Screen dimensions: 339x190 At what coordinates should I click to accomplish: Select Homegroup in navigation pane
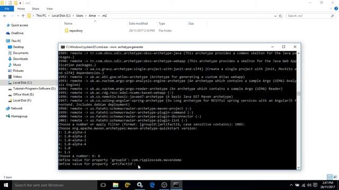[19, 116]
